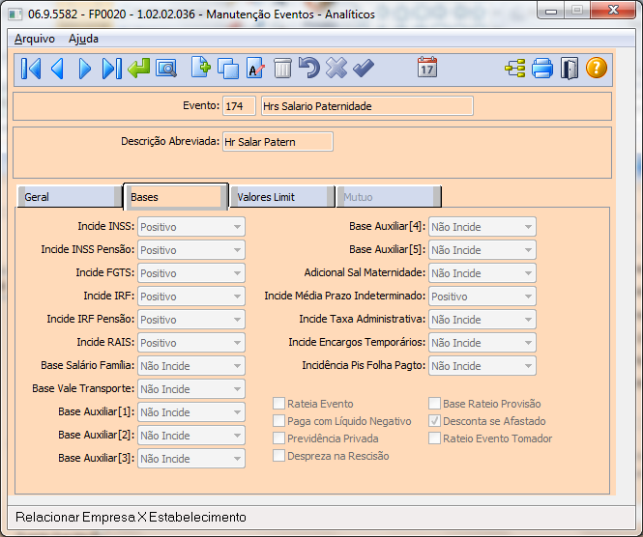Go to first record toolbar icon

[x=31, y=69]
